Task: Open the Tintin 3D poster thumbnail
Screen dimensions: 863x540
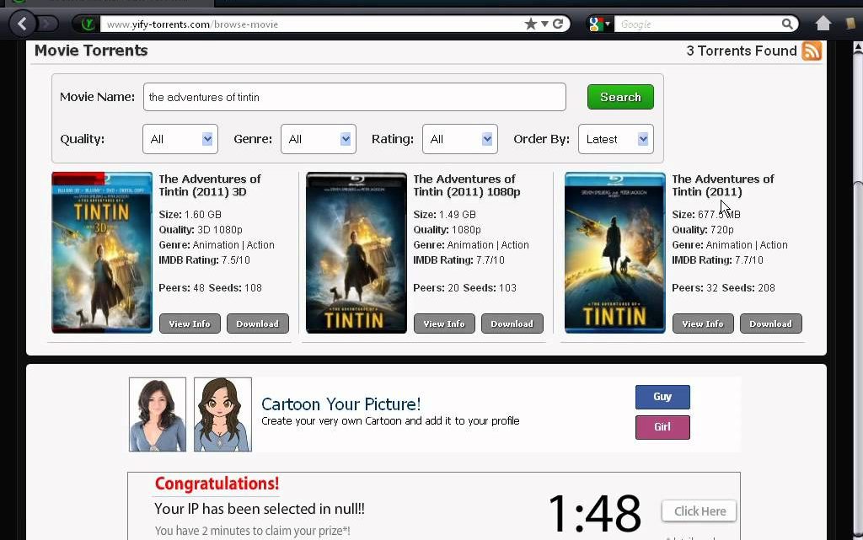Action: (x=102, y=253)
